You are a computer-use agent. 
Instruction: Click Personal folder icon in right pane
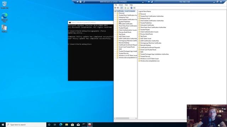pyautogui.click(x=139, y=14)
